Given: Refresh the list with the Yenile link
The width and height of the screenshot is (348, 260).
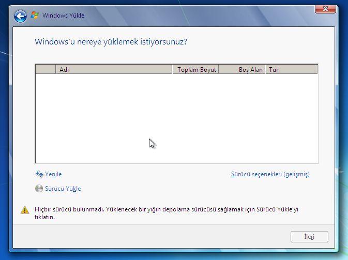Looking at the screenshot, I should tap(53, 174).
